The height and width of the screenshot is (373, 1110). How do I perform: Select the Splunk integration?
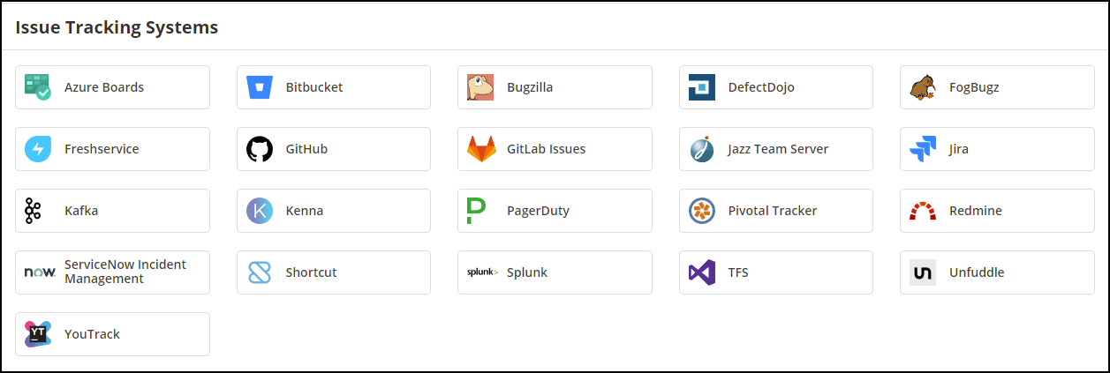click(555, 272)
